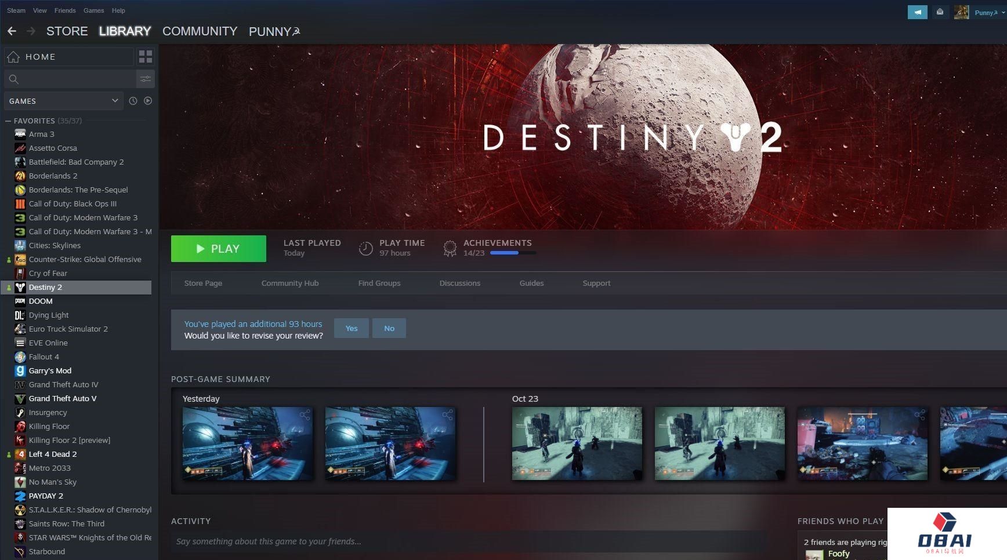Select Dying Light game icon
The width and height of the screenshot is (1007, 560).
[20, 315]
